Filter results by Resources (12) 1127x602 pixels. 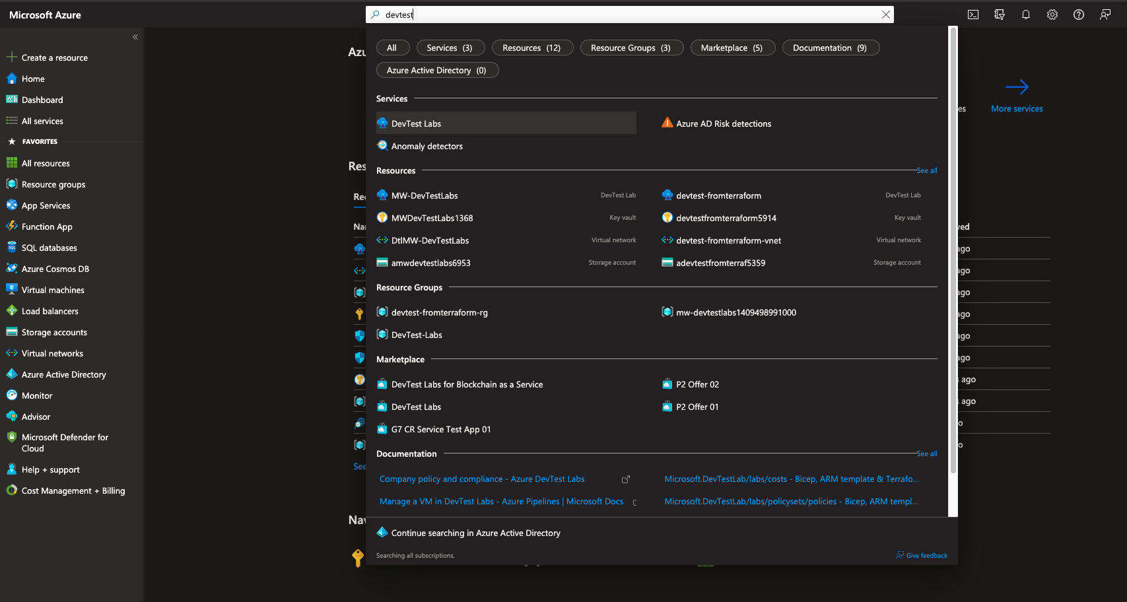pos(532,48)
